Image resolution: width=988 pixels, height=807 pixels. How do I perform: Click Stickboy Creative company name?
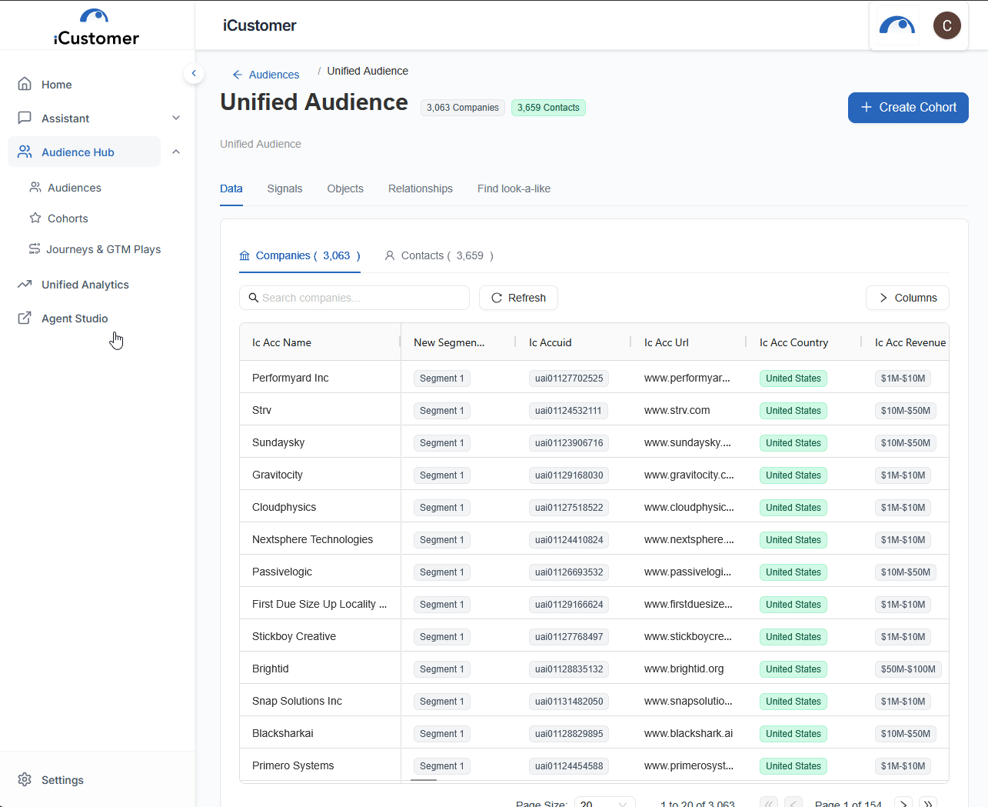(x=294, y=636)
